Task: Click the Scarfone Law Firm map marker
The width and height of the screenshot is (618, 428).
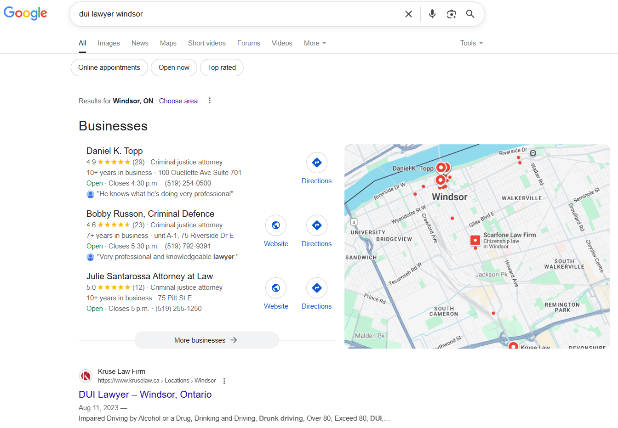Action: click(475, 240)
